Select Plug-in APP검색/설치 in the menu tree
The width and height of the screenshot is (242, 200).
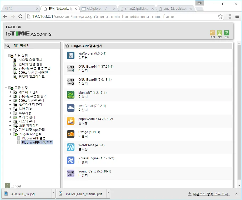(37, 142)
